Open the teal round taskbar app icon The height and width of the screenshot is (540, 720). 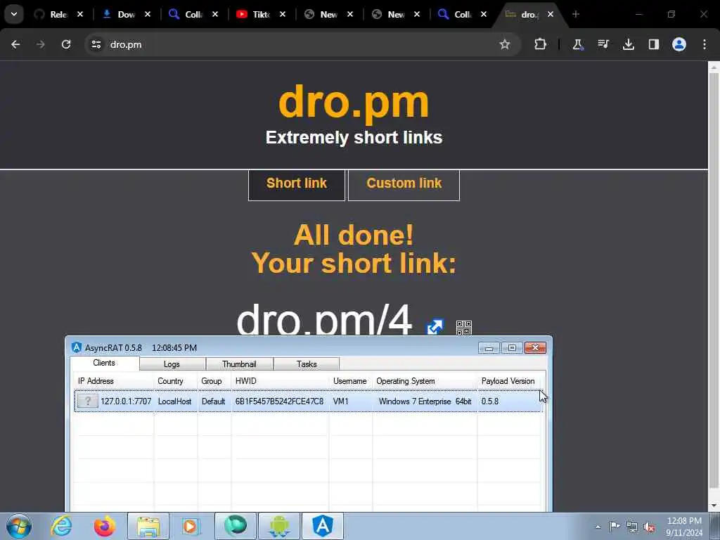click(236, 526)
